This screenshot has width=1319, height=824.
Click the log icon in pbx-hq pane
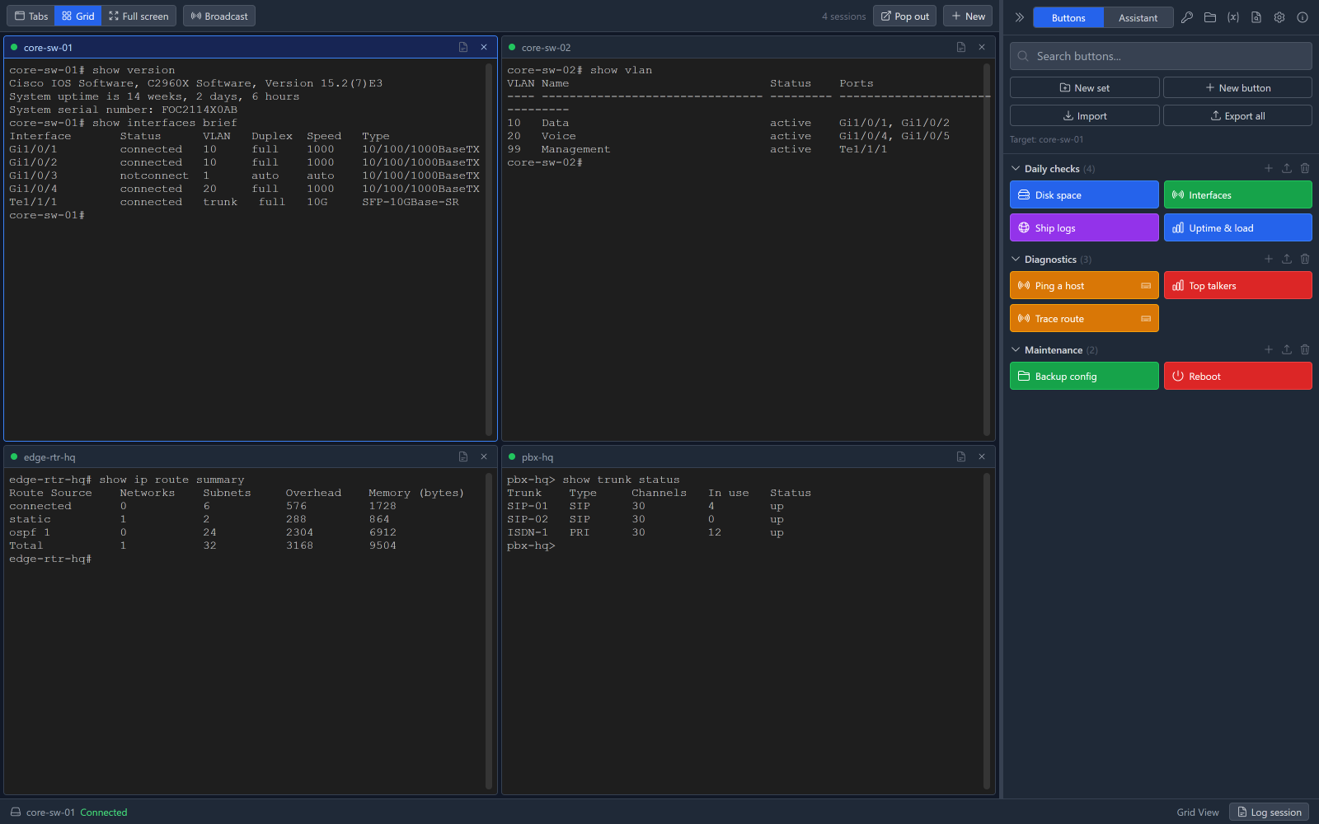coord(961,456)
